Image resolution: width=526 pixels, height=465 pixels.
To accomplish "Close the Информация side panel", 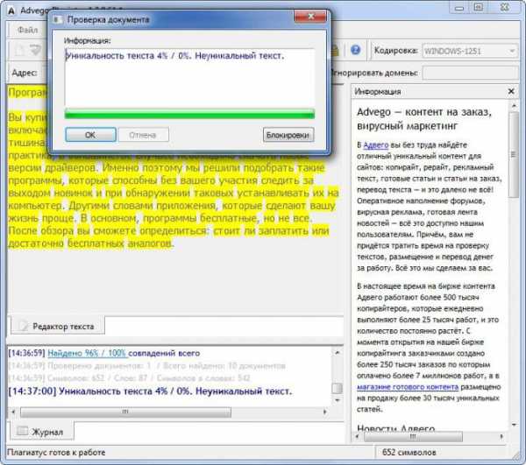I will point(511,91).
